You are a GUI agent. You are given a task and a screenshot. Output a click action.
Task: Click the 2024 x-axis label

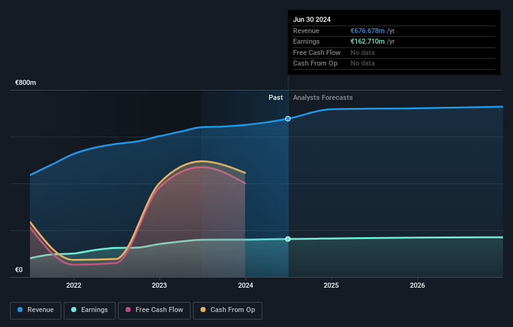(x=246, y=286)
